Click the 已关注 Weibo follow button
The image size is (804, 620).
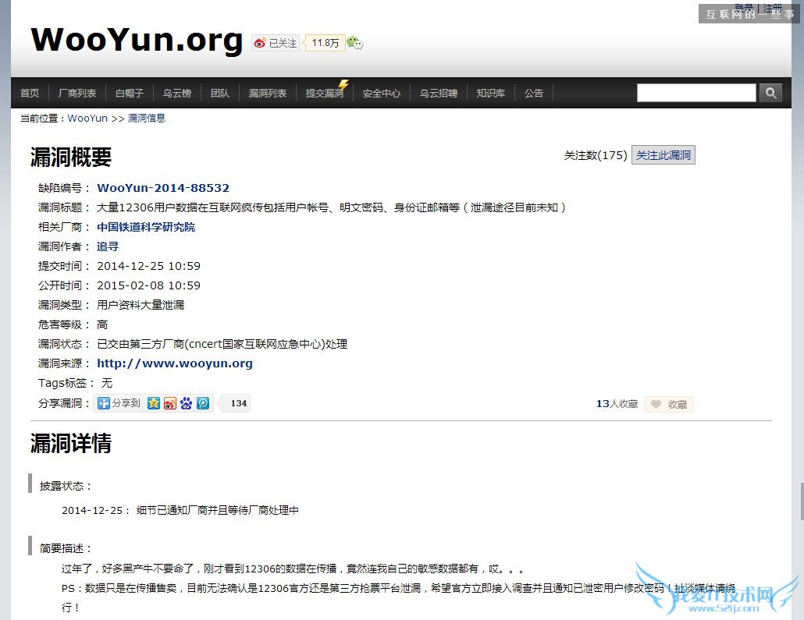[x=276, y=43]
